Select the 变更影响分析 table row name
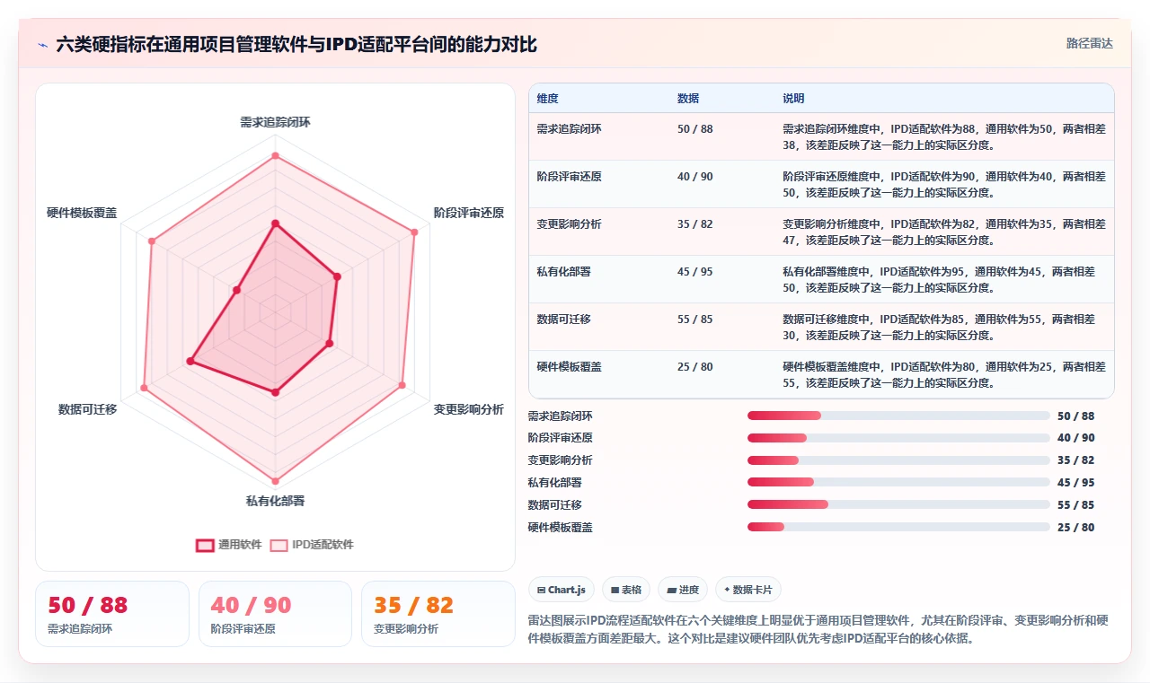1150x683 pixels. (569, 224)
